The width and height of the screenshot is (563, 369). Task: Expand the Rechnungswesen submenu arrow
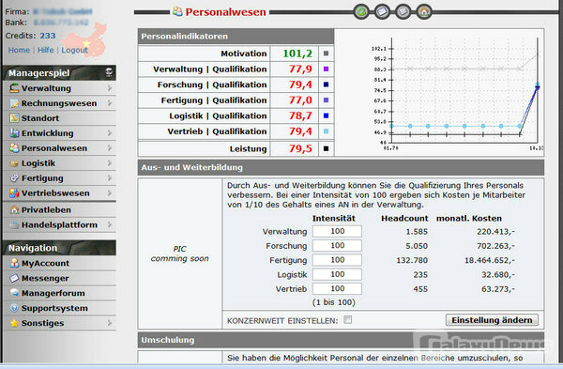coord(109,103)
